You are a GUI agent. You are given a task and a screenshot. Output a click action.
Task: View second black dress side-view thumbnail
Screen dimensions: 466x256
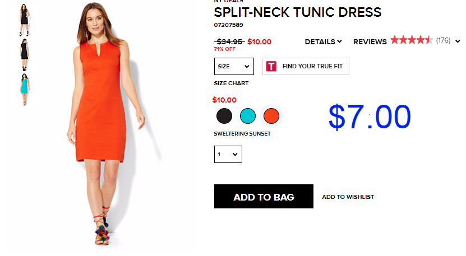click(x=24, y=55)
